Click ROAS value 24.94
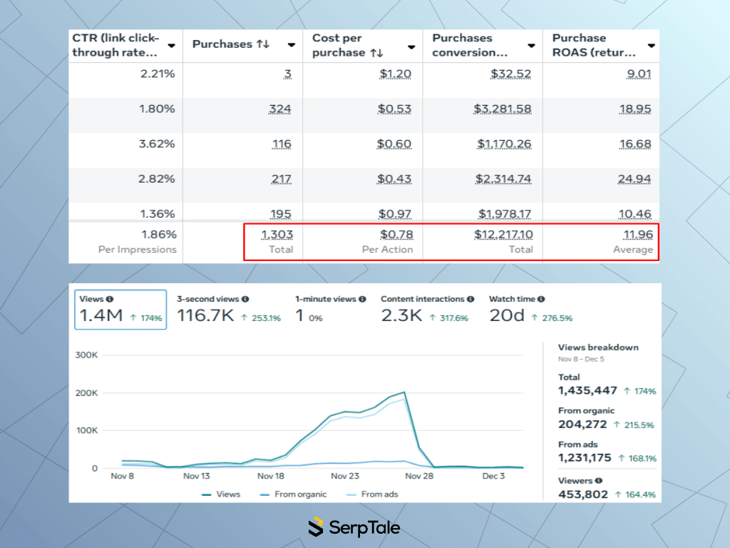Image resolution: width=730 pixels, height=548 pixels. [x=634, y=179]
